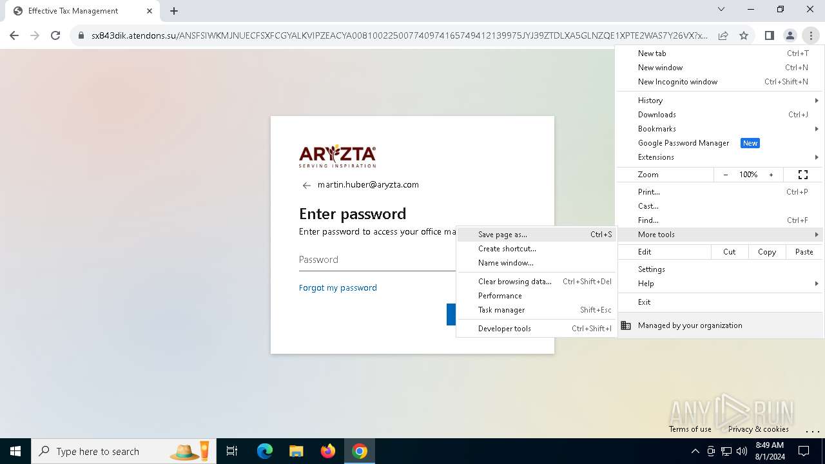Viewport: 825px width, 464px height.
Task: Open the Windows Start menu
Action: click(x=15, y=451)
